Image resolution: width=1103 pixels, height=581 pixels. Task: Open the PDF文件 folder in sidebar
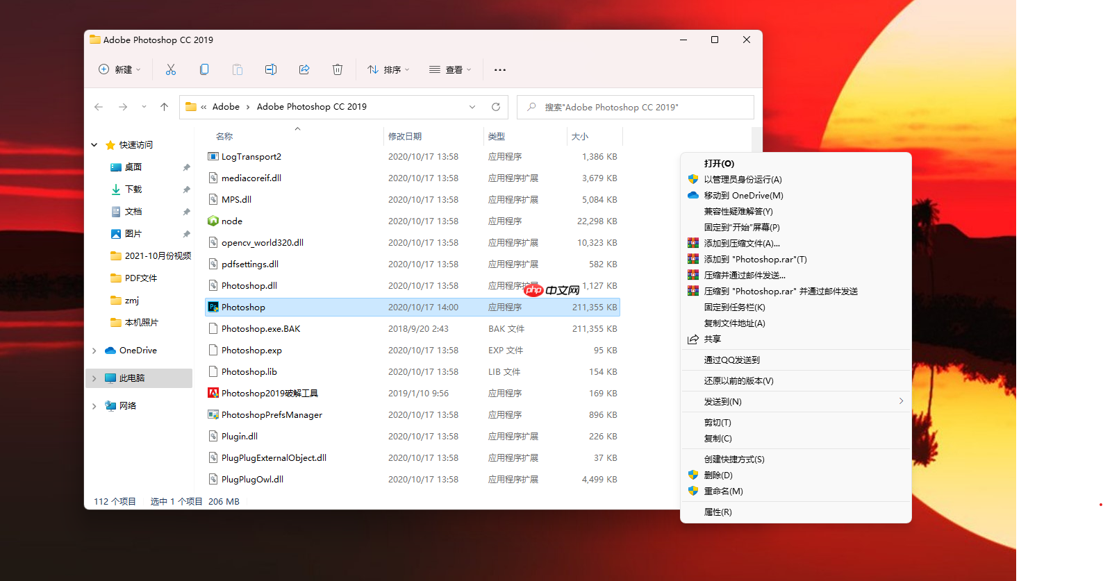[142, 278]
